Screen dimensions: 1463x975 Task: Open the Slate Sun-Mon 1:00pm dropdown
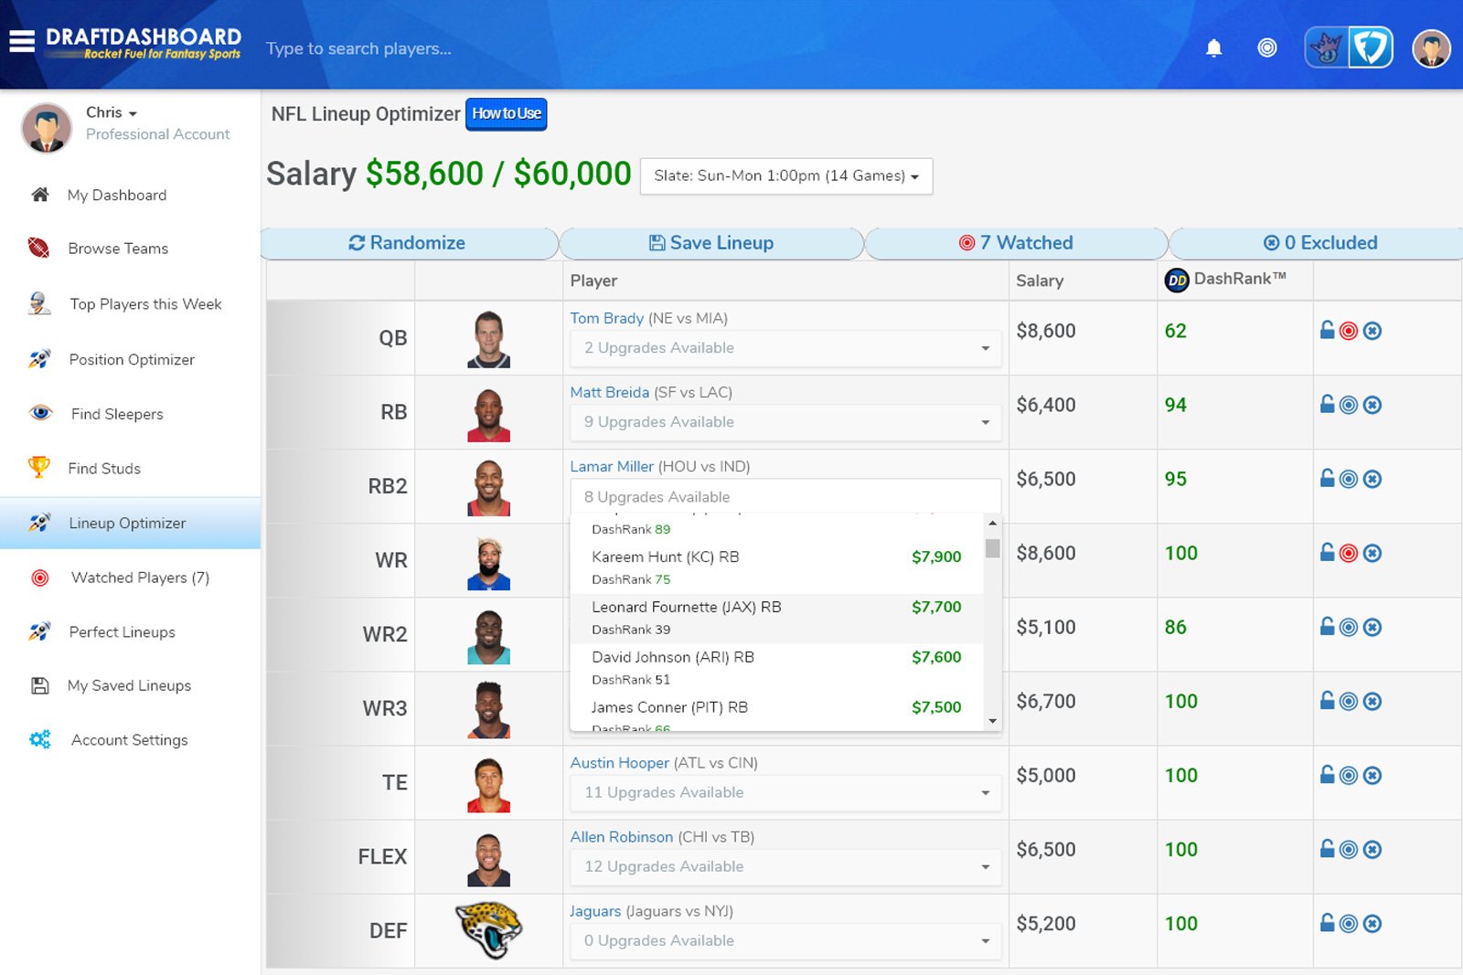(x=786, y=175)
